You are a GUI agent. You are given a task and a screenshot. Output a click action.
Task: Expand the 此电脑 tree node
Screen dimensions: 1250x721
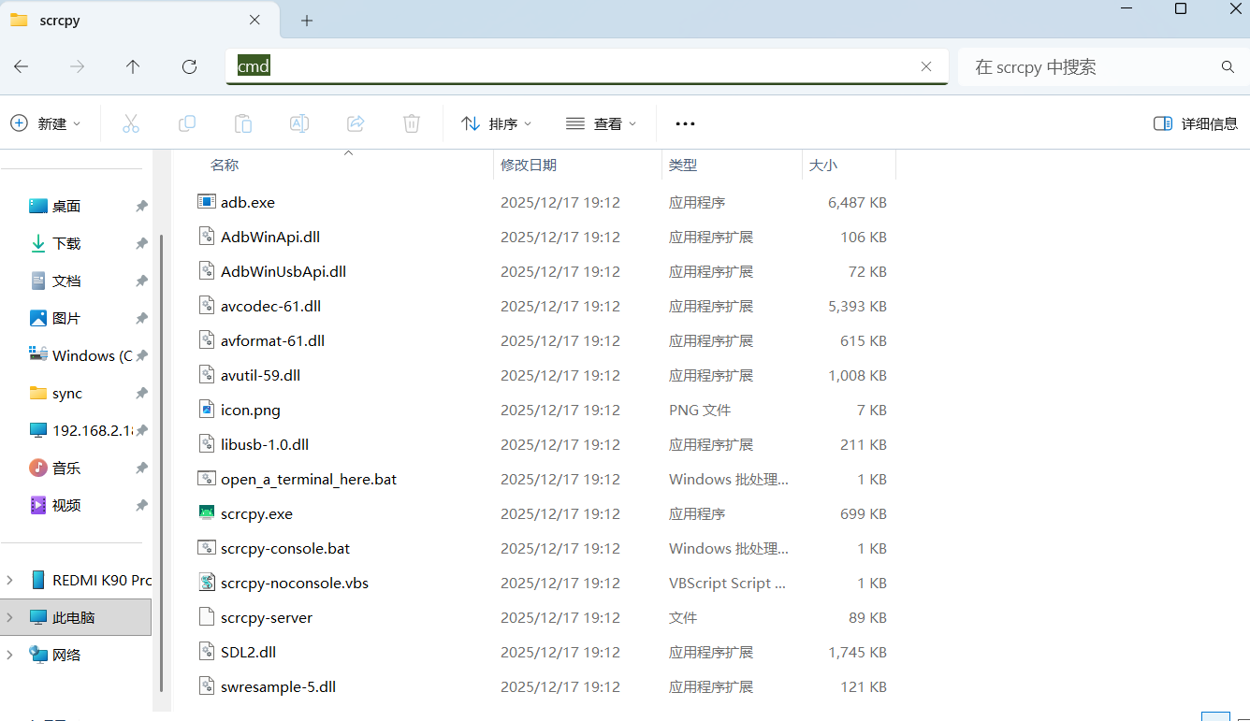click(x=10, y=617)
